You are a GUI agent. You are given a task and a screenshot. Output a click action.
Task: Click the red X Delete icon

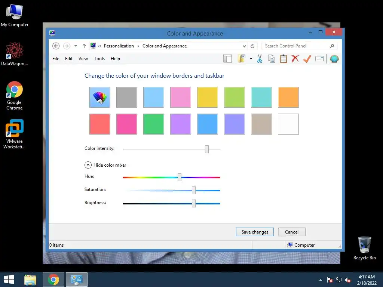295,59
